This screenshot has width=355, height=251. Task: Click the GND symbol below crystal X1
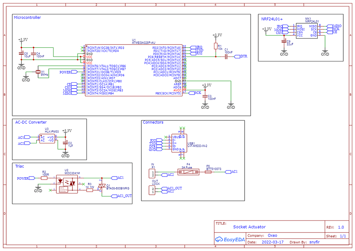coord(25,77)
